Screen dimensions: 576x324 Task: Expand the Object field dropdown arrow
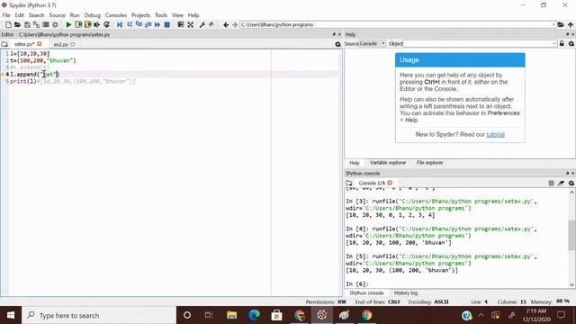coord(554,44)
